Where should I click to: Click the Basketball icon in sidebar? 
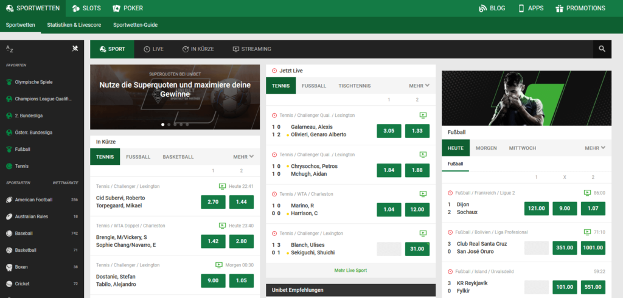(9, 251)
